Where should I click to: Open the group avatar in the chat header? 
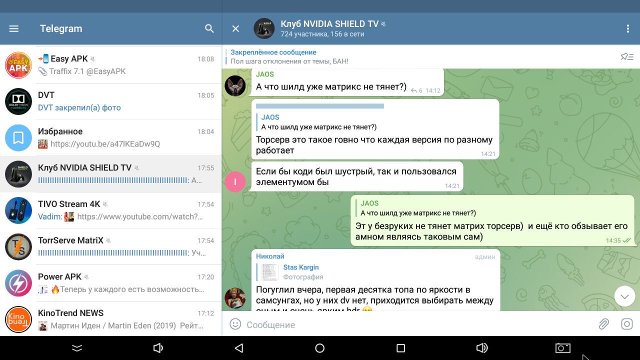[x=264, y=28]
